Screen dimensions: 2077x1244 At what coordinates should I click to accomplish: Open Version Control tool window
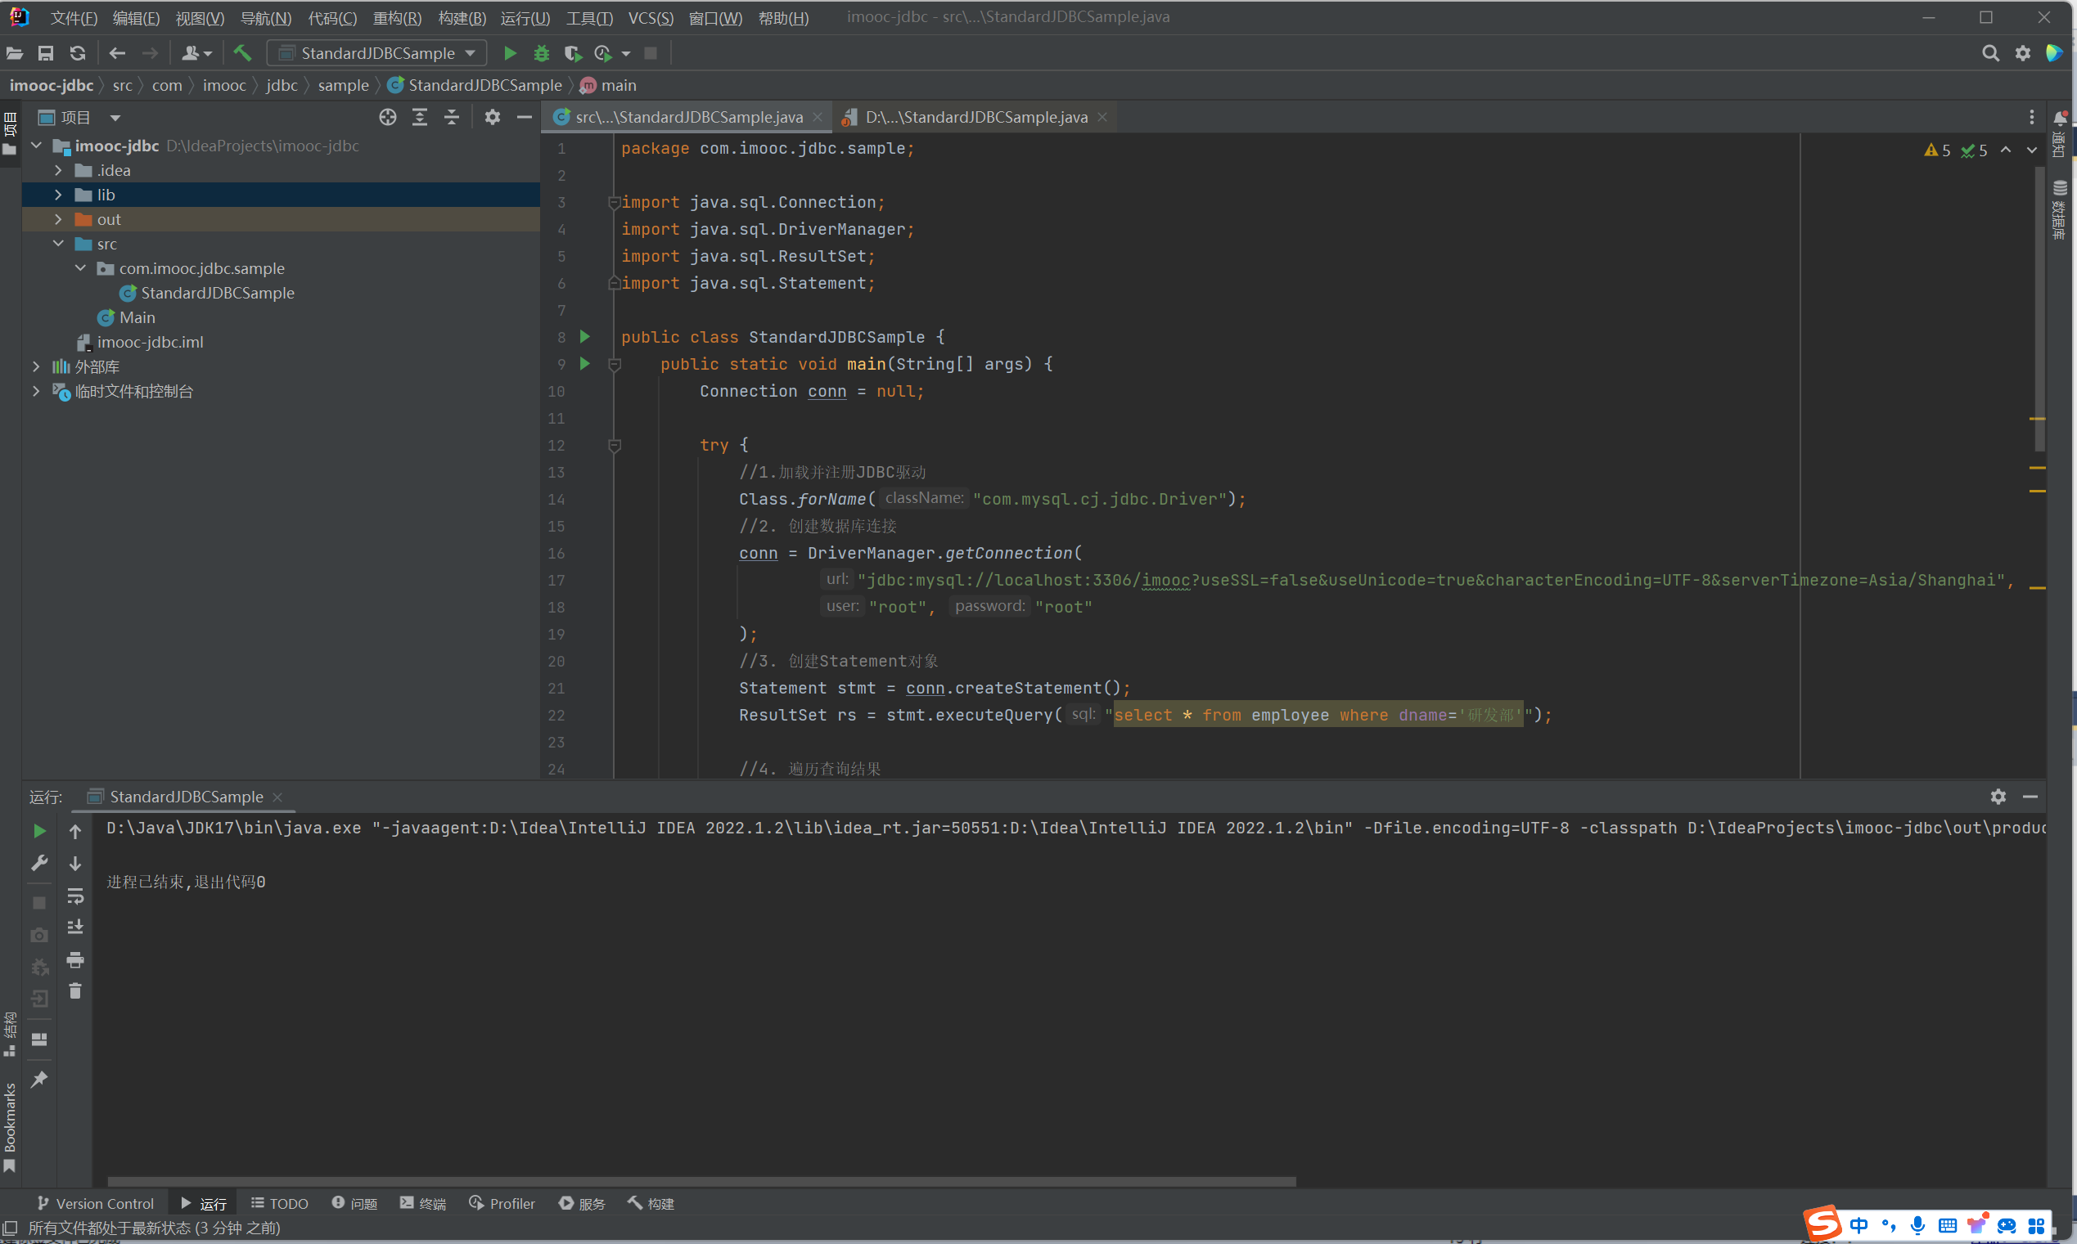pos(96,1203)
